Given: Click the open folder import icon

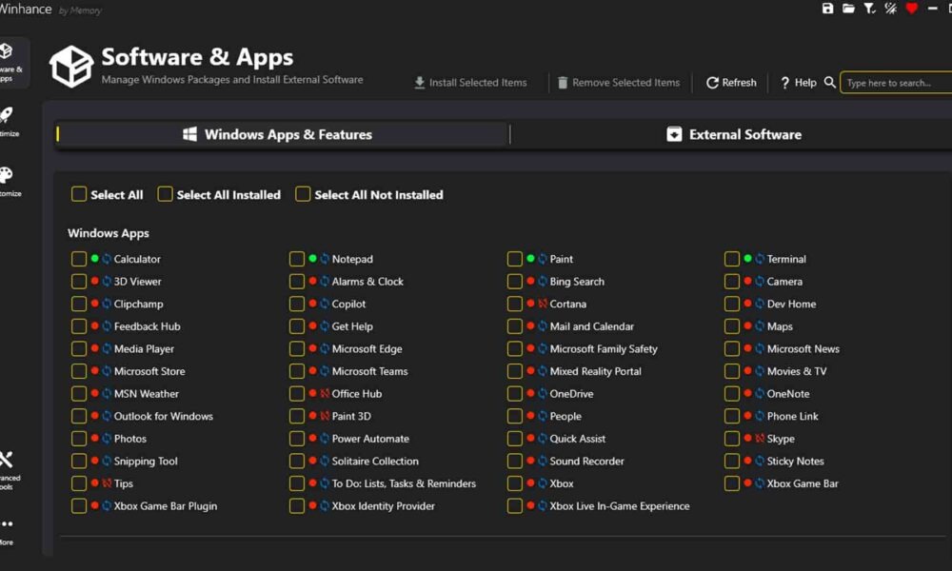Looking at the screenshot, I should [848, 9].
